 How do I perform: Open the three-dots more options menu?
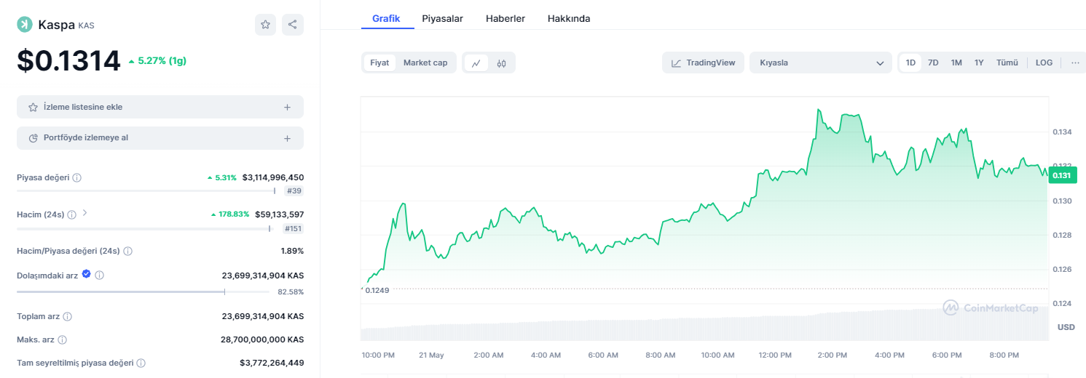tap(1075, 63)
